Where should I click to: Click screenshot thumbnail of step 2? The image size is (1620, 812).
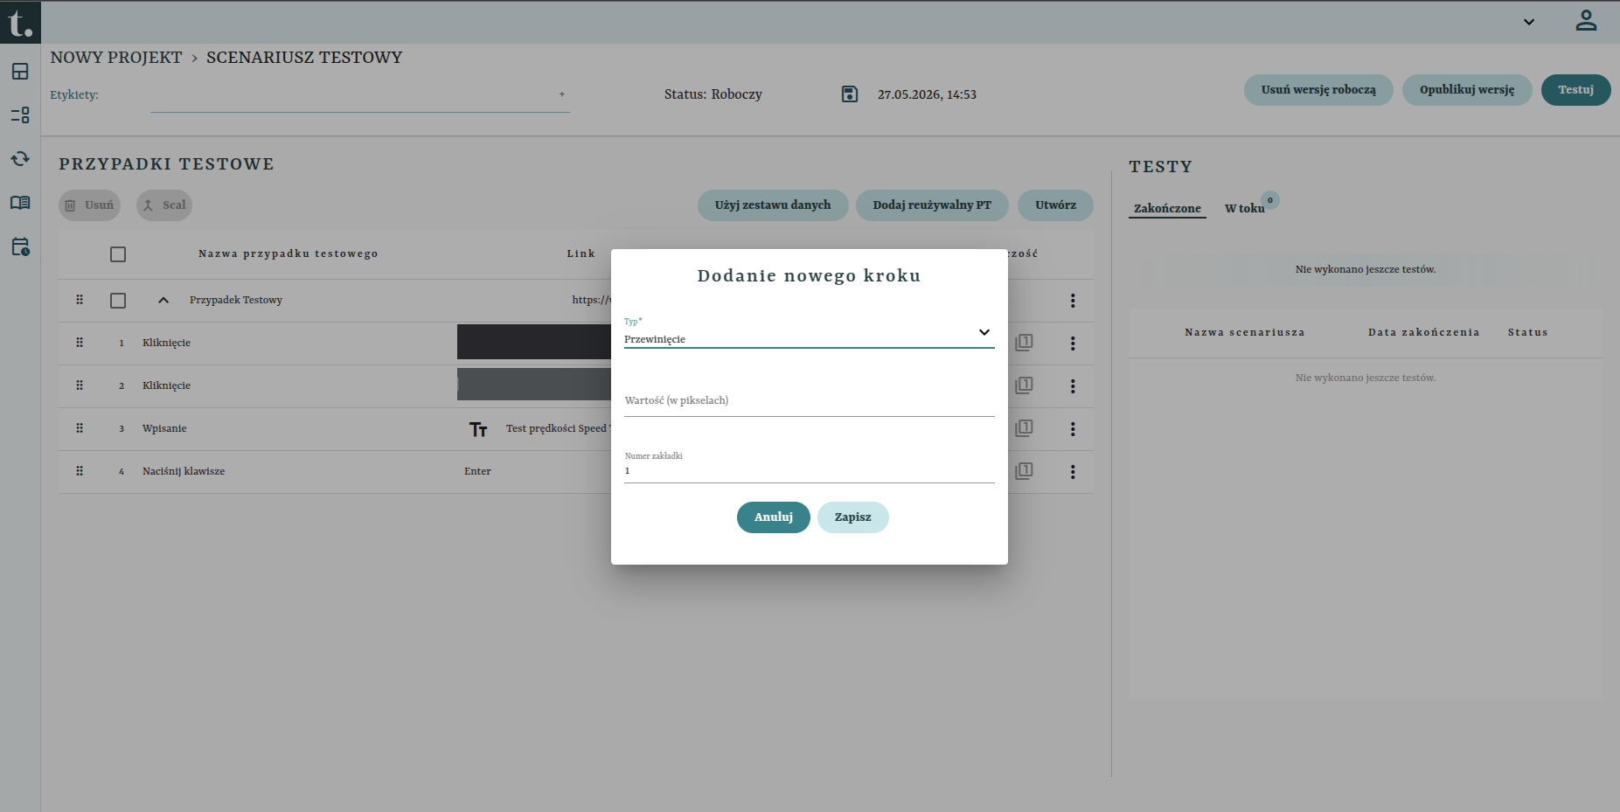[533, 385]
